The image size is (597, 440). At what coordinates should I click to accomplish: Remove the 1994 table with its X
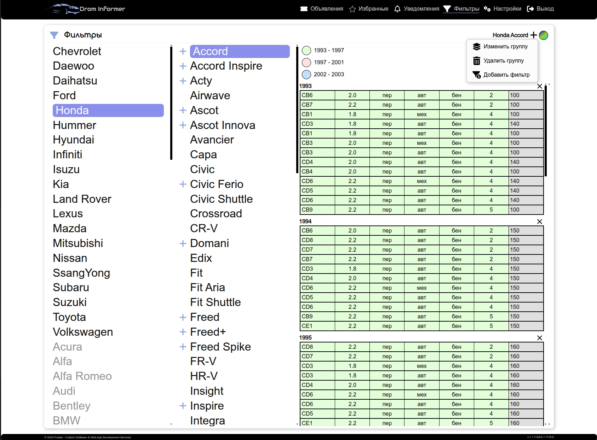540,222
